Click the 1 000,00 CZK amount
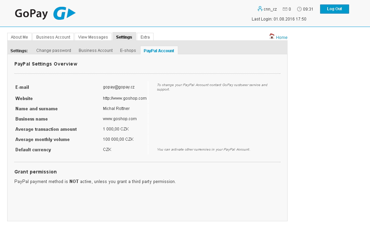The width and height of the screenshot is (370, 238). (116, 129)
